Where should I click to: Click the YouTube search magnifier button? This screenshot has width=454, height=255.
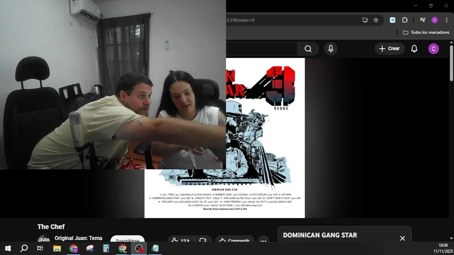coord(308,49)
